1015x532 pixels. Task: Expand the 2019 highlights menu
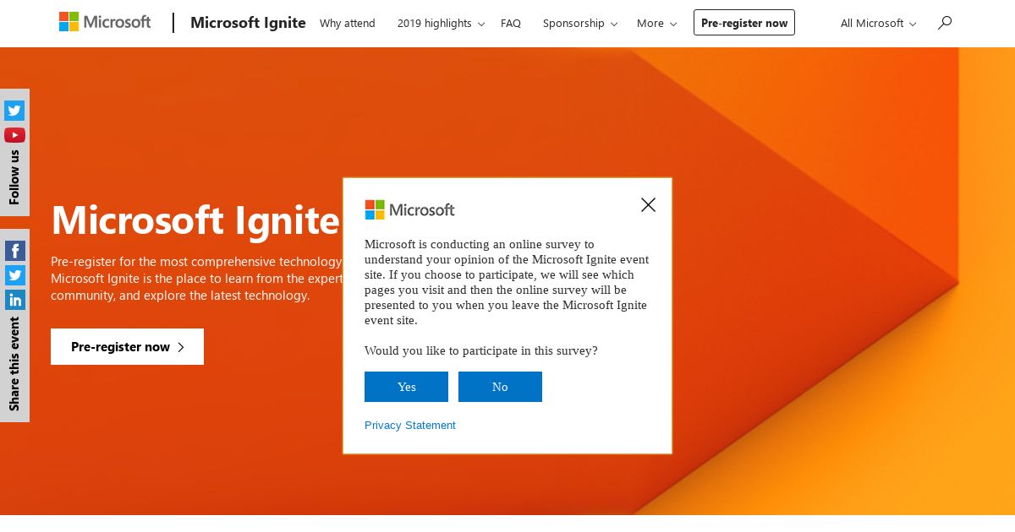[441, 24]
